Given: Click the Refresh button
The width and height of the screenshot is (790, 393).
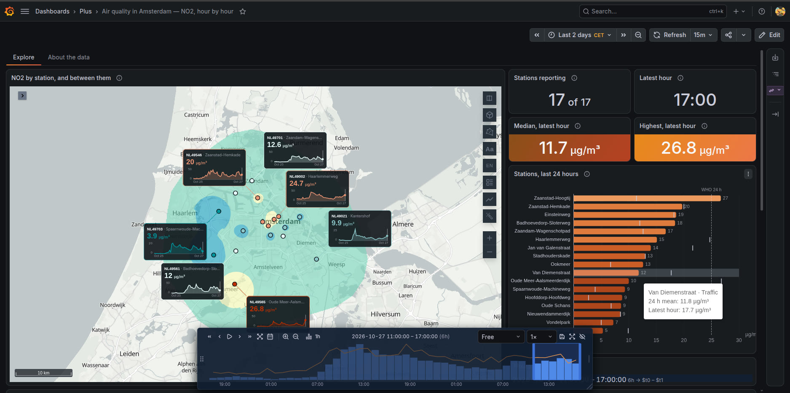Looking at the screenshot, I should (670, 35).
